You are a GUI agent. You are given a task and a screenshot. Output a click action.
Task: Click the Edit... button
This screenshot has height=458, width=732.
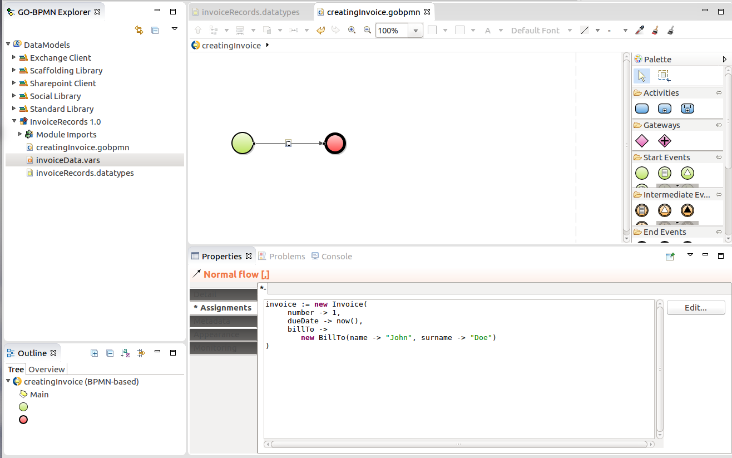tap(696, 307)
